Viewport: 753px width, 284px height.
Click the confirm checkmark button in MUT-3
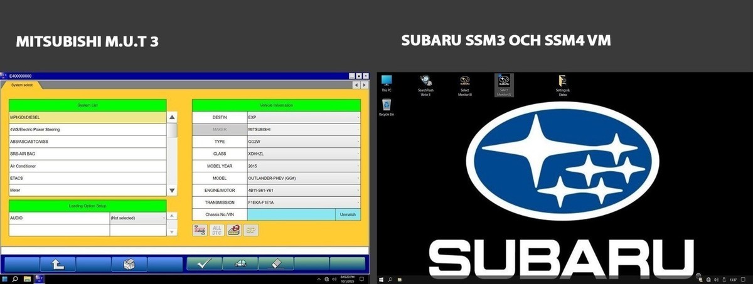(204, 263)
